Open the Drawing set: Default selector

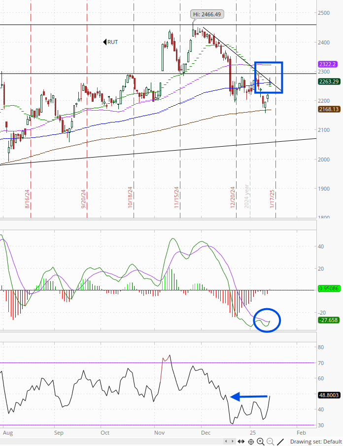pyautogui.click(x=316, y=442)
